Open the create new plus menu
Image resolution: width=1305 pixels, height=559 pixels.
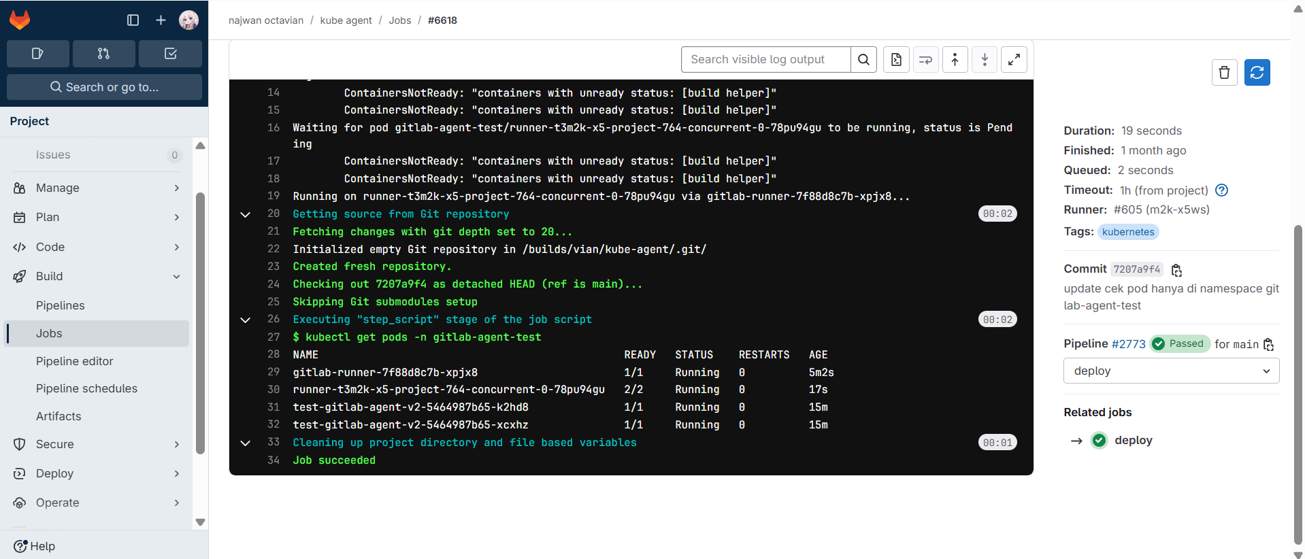[161, 20]
